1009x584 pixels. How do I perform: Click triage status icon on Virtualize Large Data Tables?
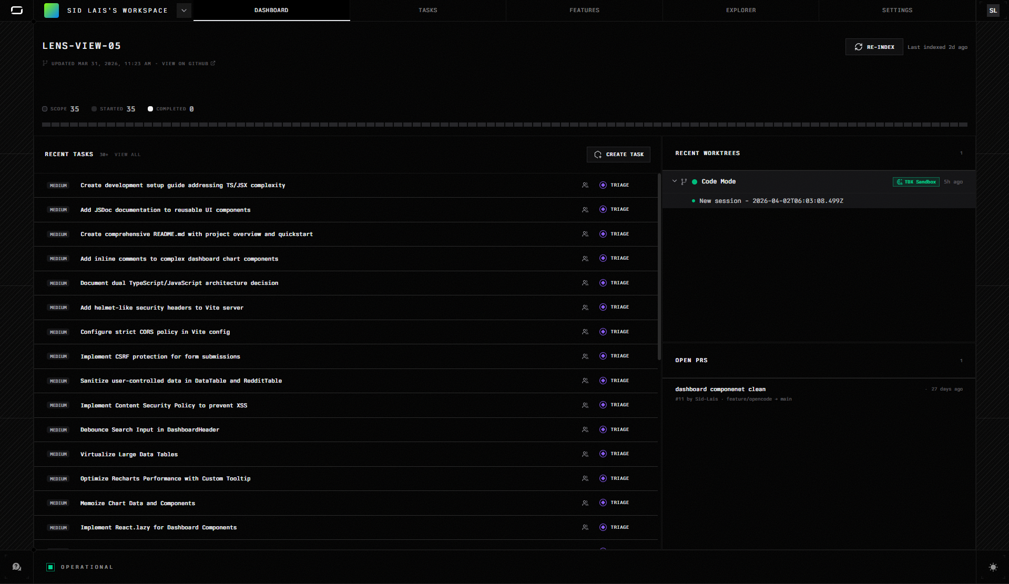(603, 454)
